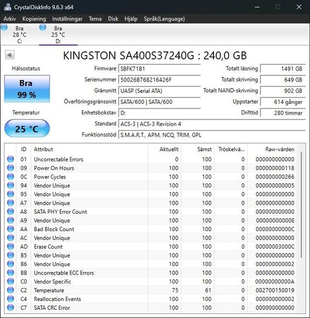Screen dimensions: 310x318
Task: Click the blue status orb for drive D:
Action: pyautogui.click(x=42, y=28)
